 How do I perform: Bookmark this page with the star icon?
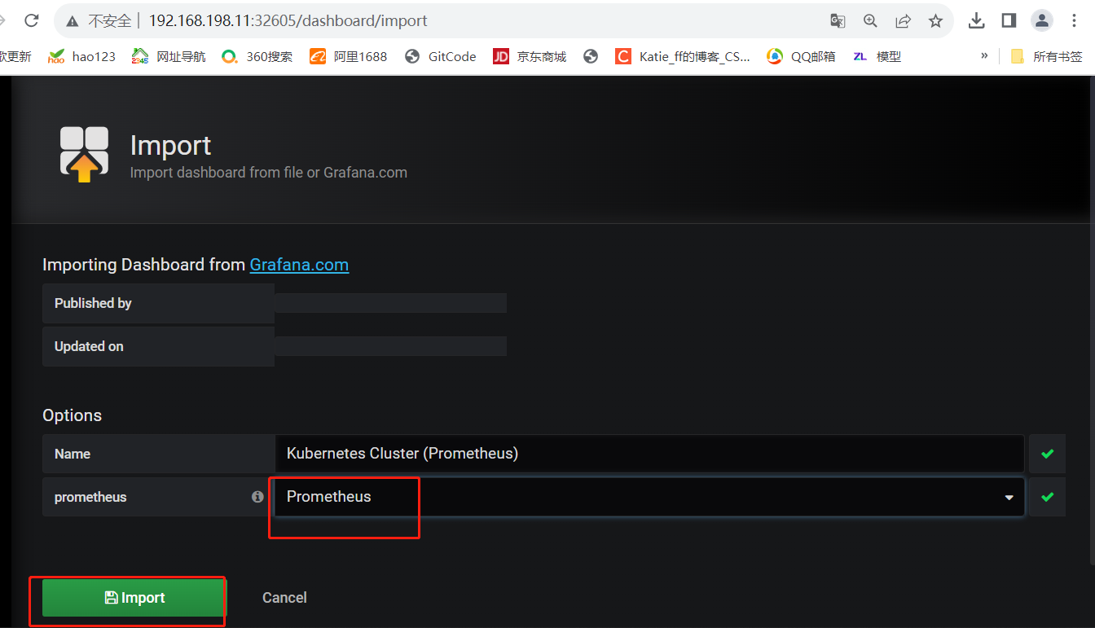(935, 20)
